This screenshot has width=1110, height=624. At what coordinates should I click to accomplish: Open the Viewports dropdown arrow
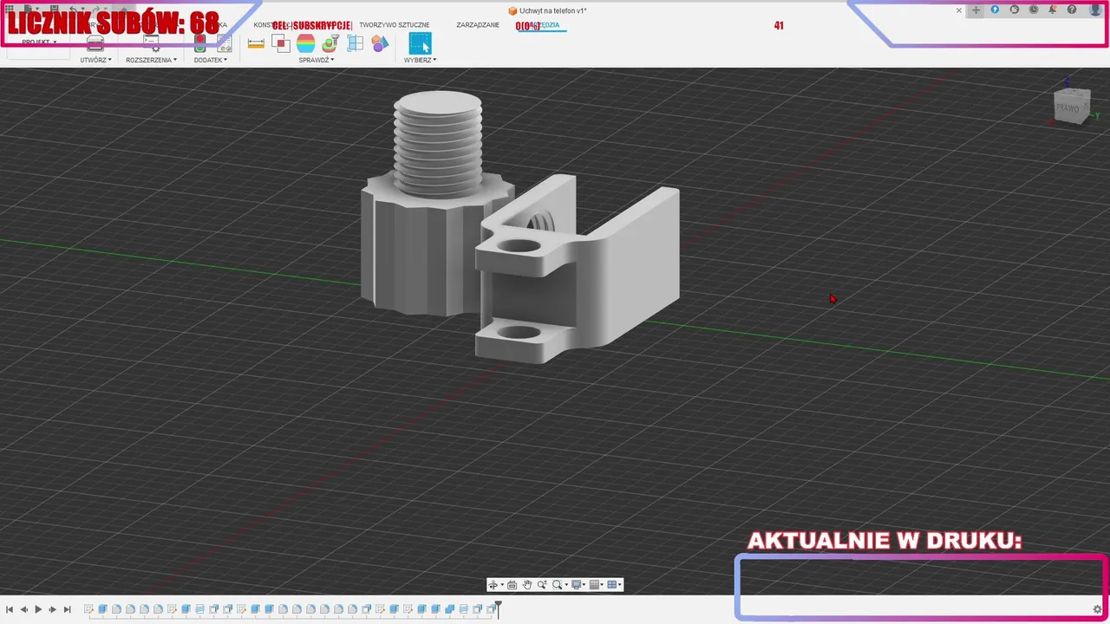[620, 585]
